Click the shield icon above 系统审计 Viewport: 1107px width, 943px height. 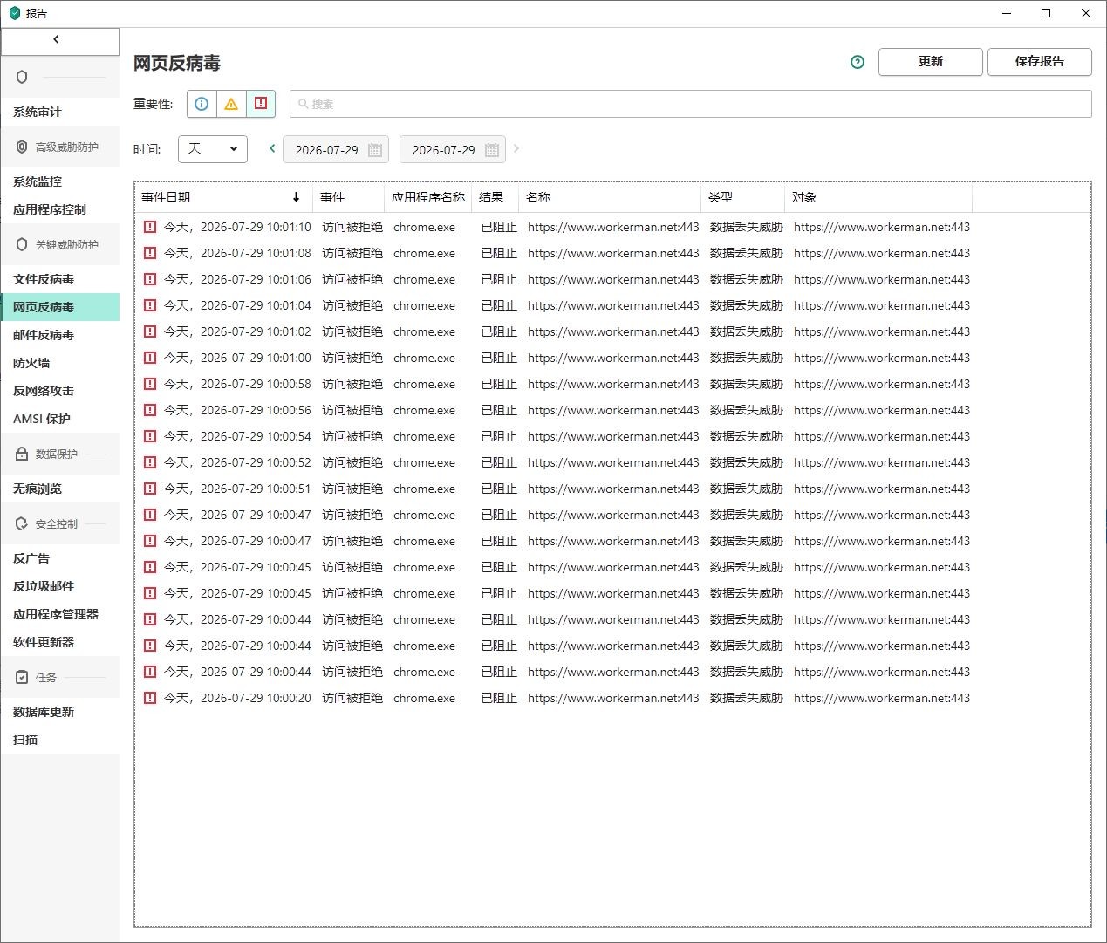coord(22,77)
